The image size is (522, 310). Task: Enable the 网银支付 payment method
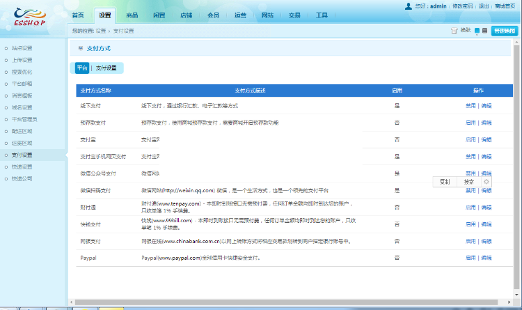tap(470, 241)
